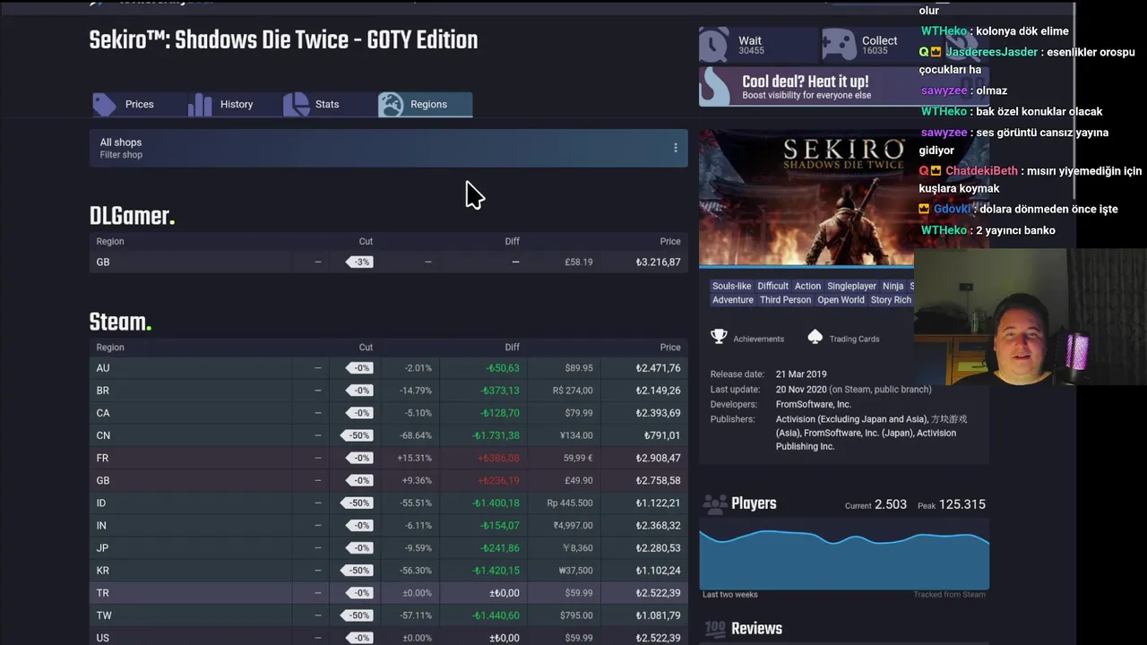Click the Wait clock icon

point(714,45)
